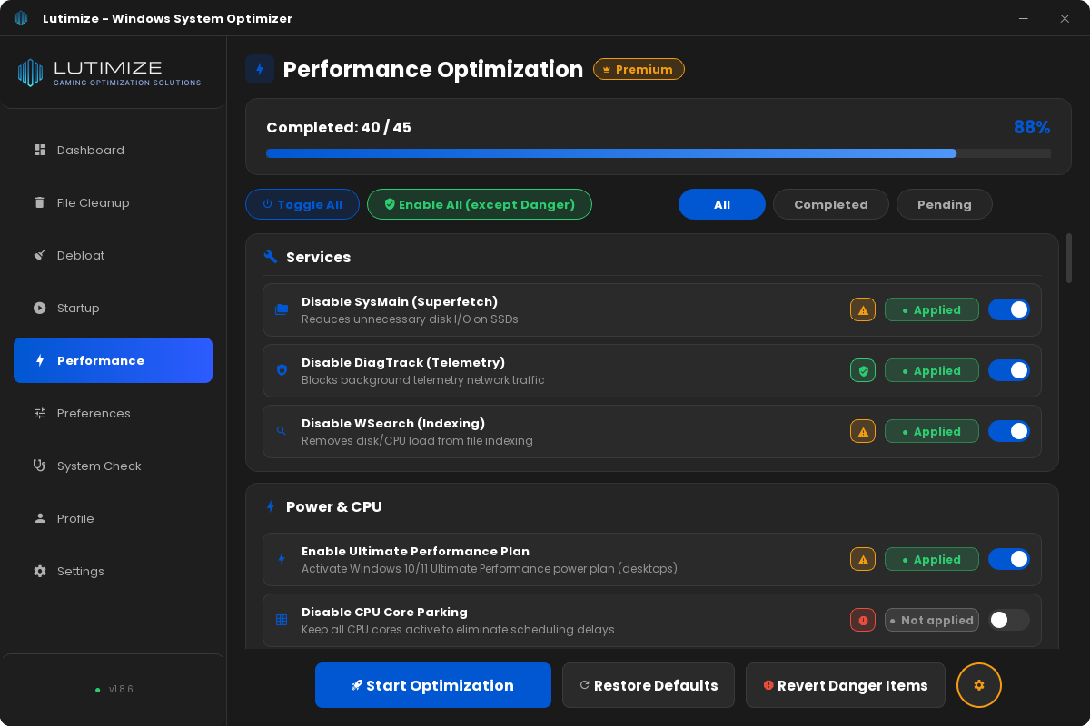Show only Completed optimizations
Screen dimensions: 1090x726
(x=831, y=204)
